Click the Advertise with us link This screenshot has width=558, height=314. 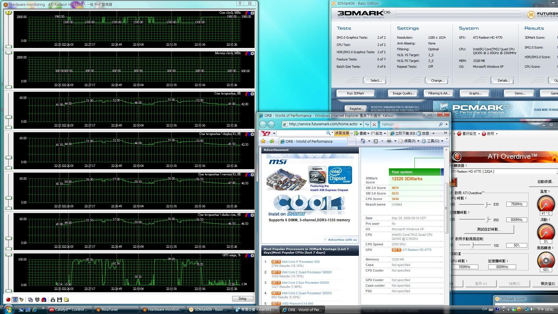(x=342, y=240)
